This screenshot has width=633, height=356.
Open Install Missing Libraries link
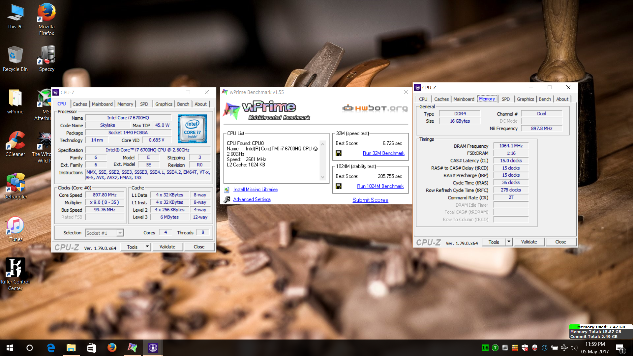coord(256,190)
